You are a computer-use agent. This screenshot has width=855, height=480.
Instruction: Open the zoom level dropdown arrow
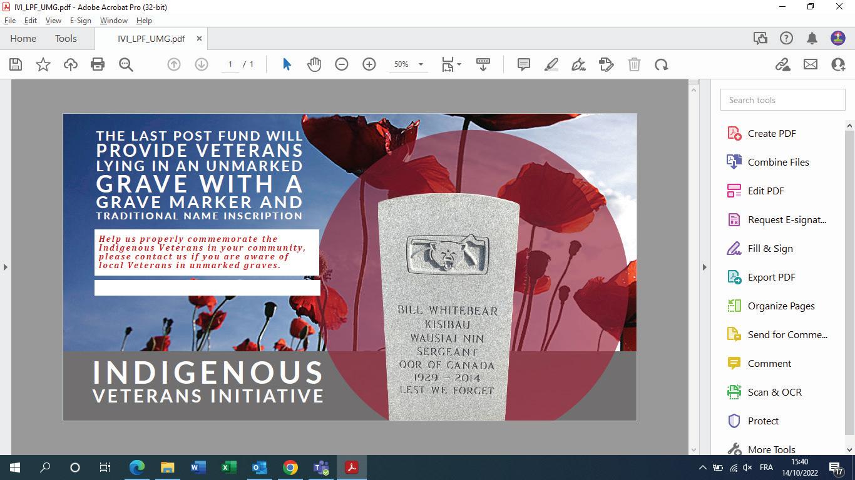tap(421, 64)
